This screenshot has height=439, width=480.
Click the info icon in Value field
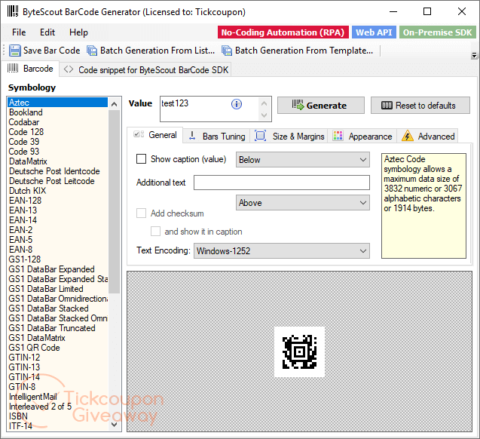click(x=237, y=104)
